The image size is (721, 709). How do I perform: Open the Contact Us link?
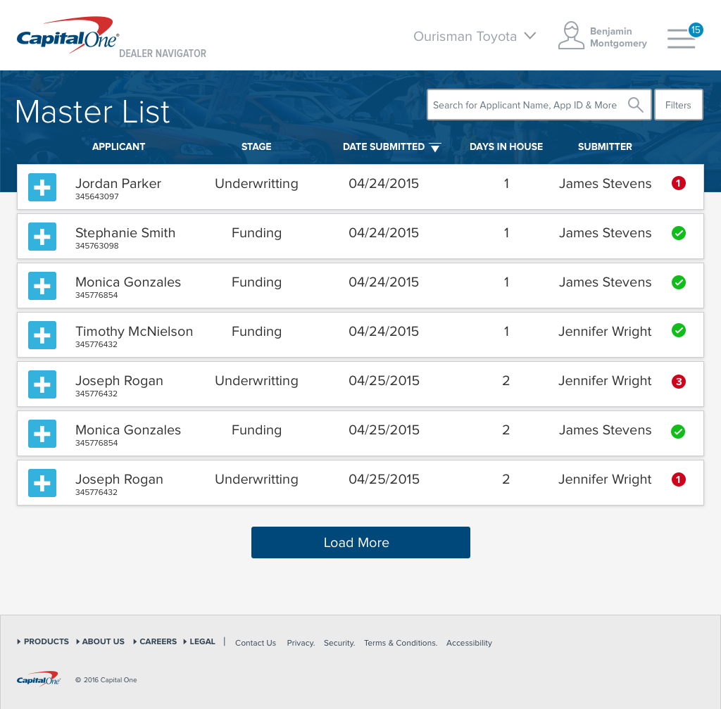pos(256,643)
